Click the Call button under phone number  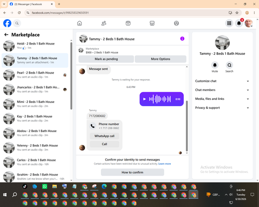(105, 144)
